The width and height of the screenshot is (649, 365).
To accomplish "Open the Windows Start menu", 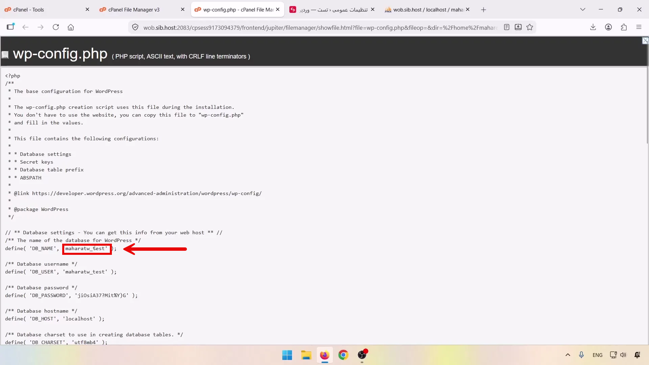I will [287, 355].
